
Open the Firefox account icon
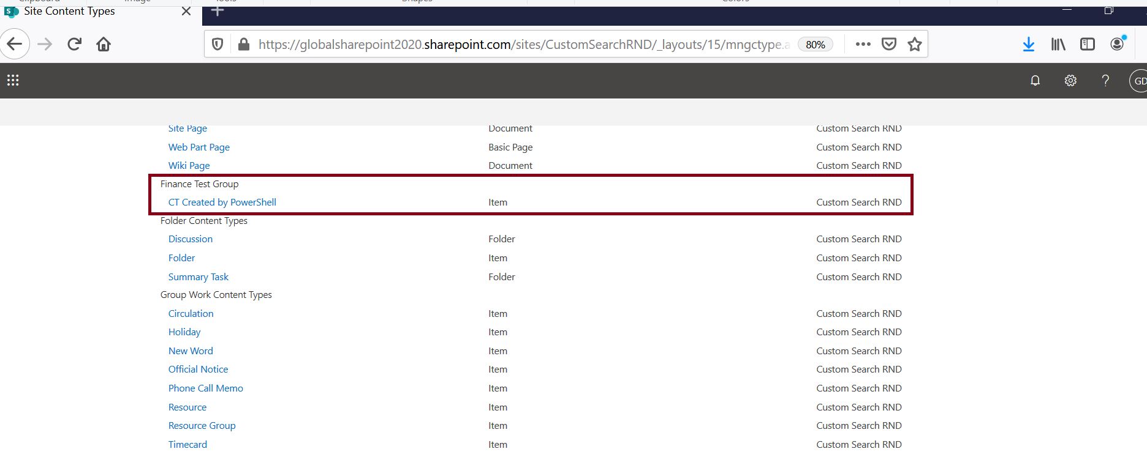pyautogui.click(x=1117, y=43)
